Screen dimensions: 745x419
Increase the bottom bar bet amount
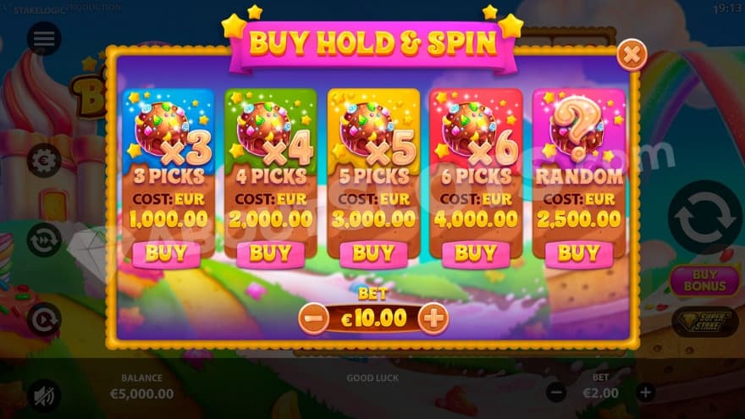click(x=645, y=393)
